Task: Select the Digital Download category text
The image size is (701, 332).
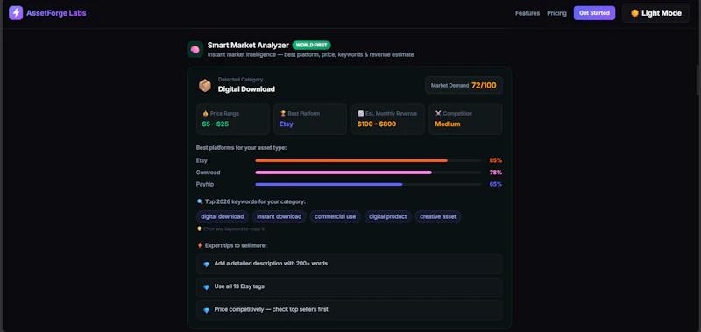Action: click(x=246, y=89)
